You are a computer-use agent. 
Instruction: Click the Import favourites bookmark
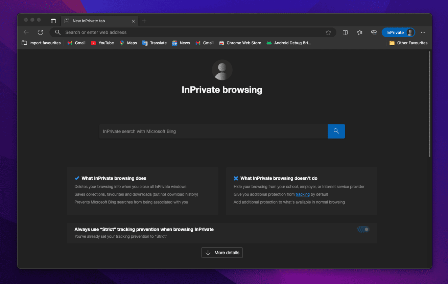click(x=41, y=43)
